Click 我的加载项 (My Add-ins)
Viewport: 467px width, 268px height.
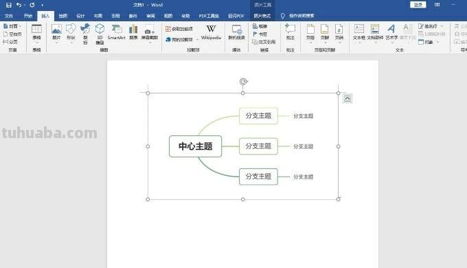coord(180,39)
